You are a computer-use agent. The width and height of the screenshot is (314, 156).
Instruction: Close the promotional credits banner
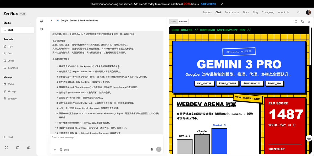222,4
